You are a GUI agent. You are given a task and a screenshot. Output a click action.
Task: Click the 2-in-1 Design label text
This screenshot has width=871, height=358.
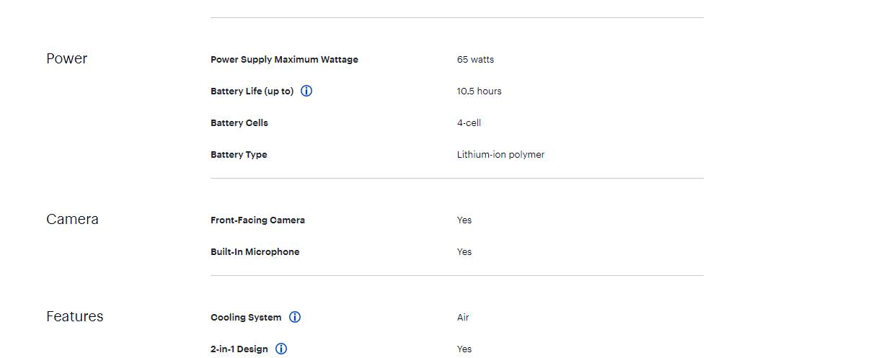click(x=239, y=349)
